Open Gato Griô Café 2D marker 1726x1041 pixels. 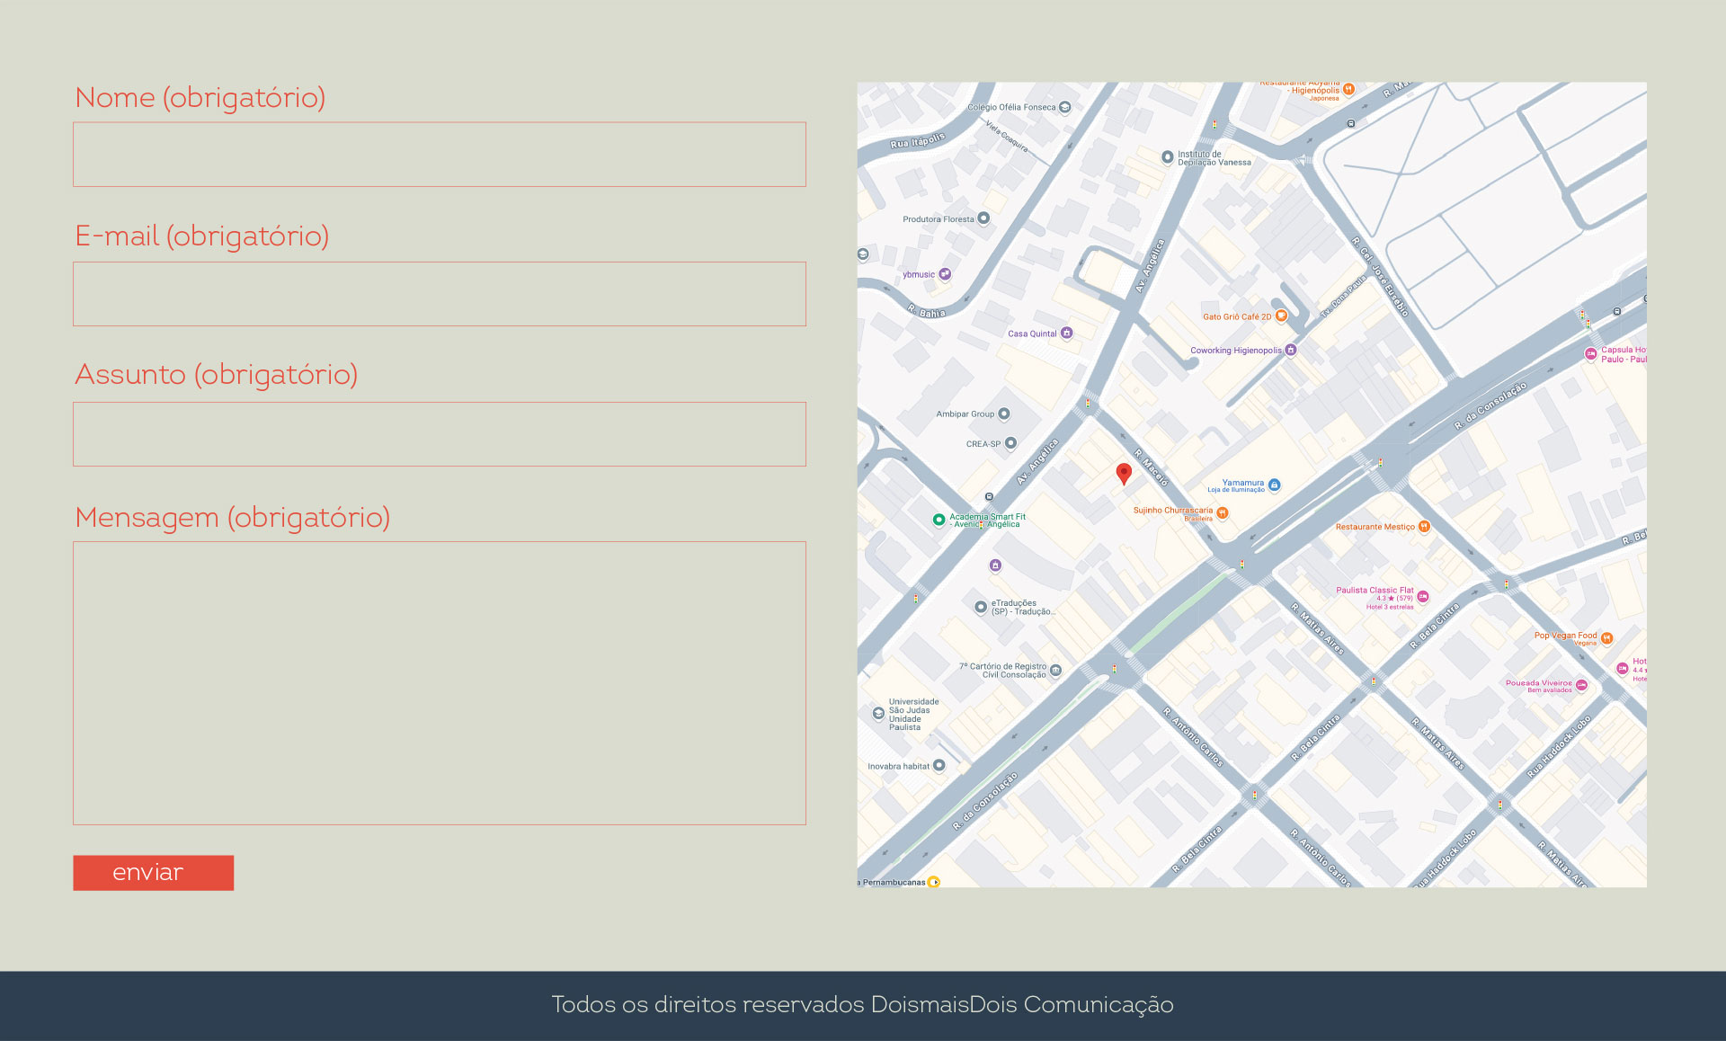coord(1282,316)
